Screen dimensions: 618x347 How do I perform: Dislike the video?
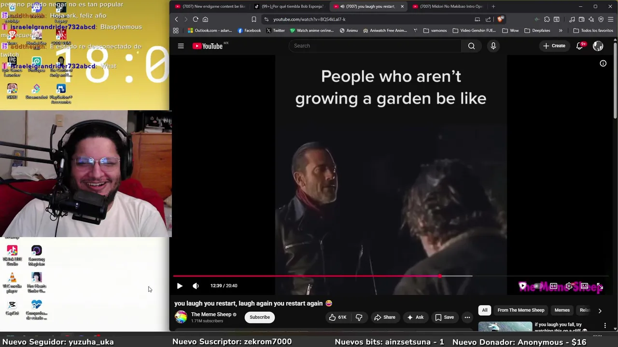(359, 317)
